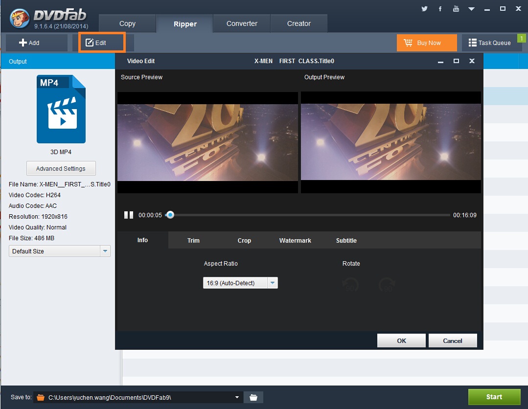The width and height of the screenshot is (528, 409).
Task: Open the Aspect Ratio 16:9 dropdown
Action: tap(240, 283)
